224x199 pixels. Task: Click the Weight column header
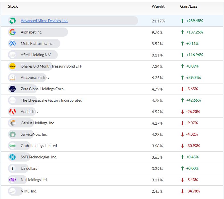click(x=158, y=6)
